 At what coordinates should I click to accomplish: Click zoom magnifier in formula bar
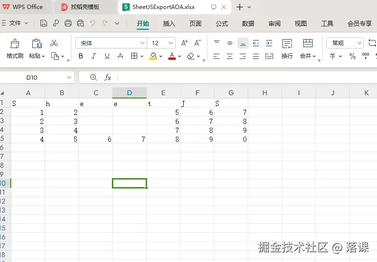93,77
